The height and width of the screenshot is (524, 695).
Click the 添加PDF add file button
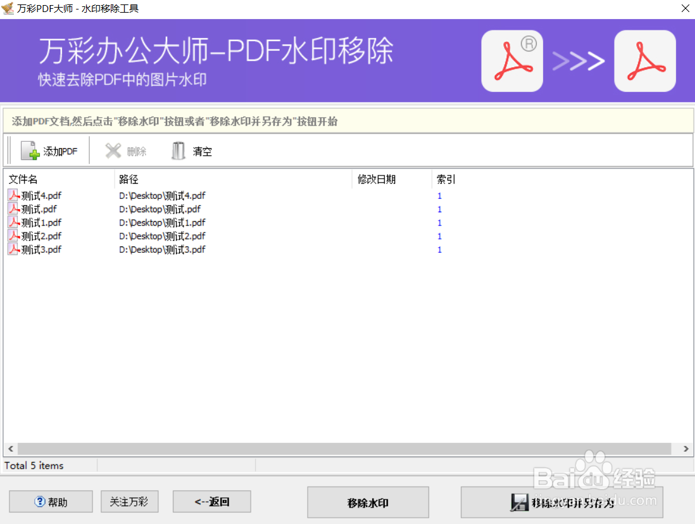coord(49,151)
